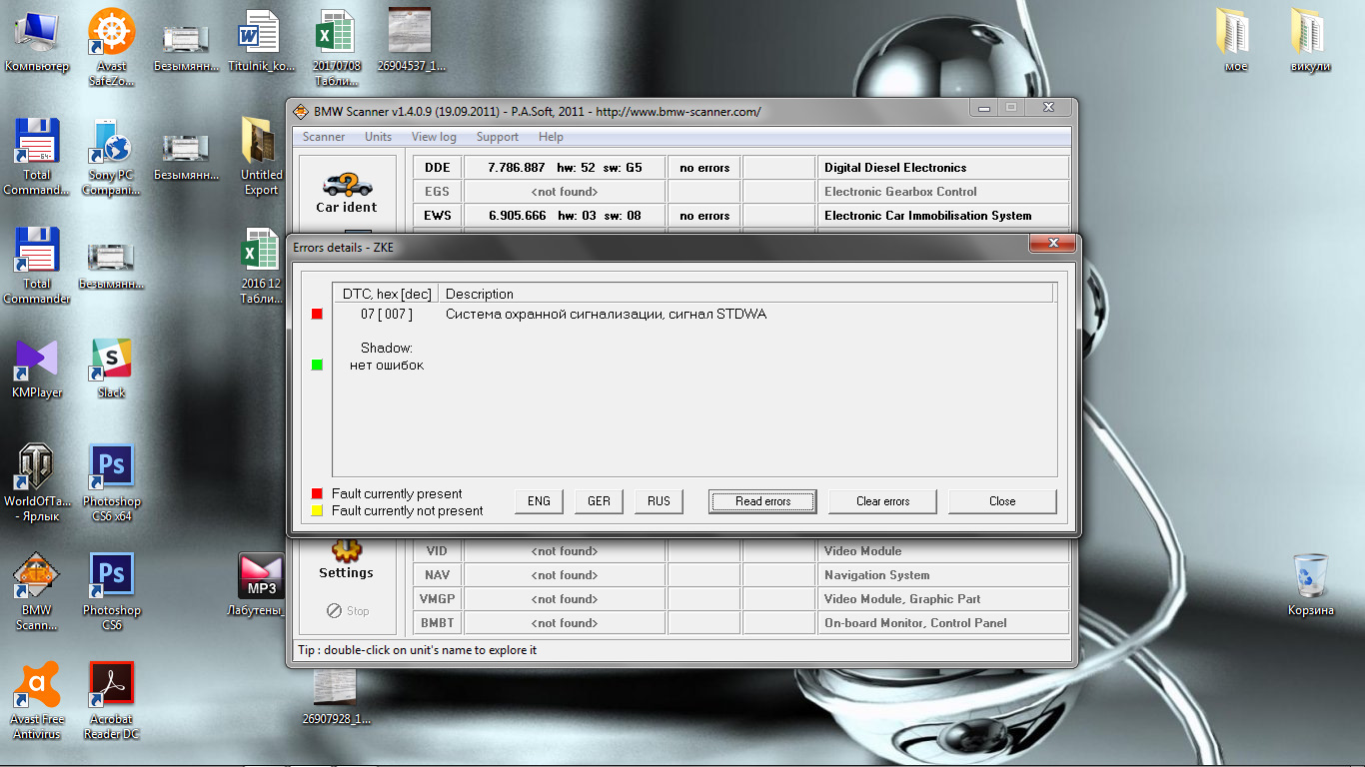1365x767 pixels.
Task: Click On-board Monitor, Control Panel description
Action: point(943,623)
